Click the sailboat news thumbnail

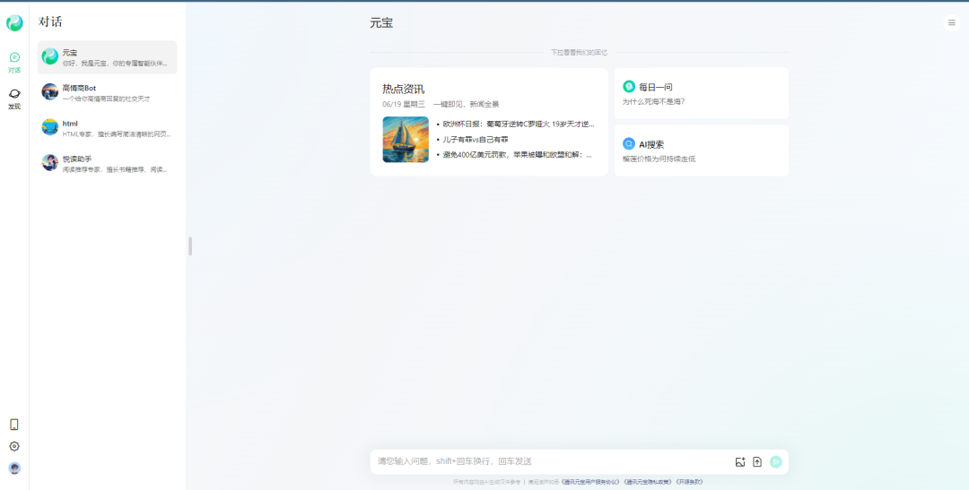(x=406, y=140)
